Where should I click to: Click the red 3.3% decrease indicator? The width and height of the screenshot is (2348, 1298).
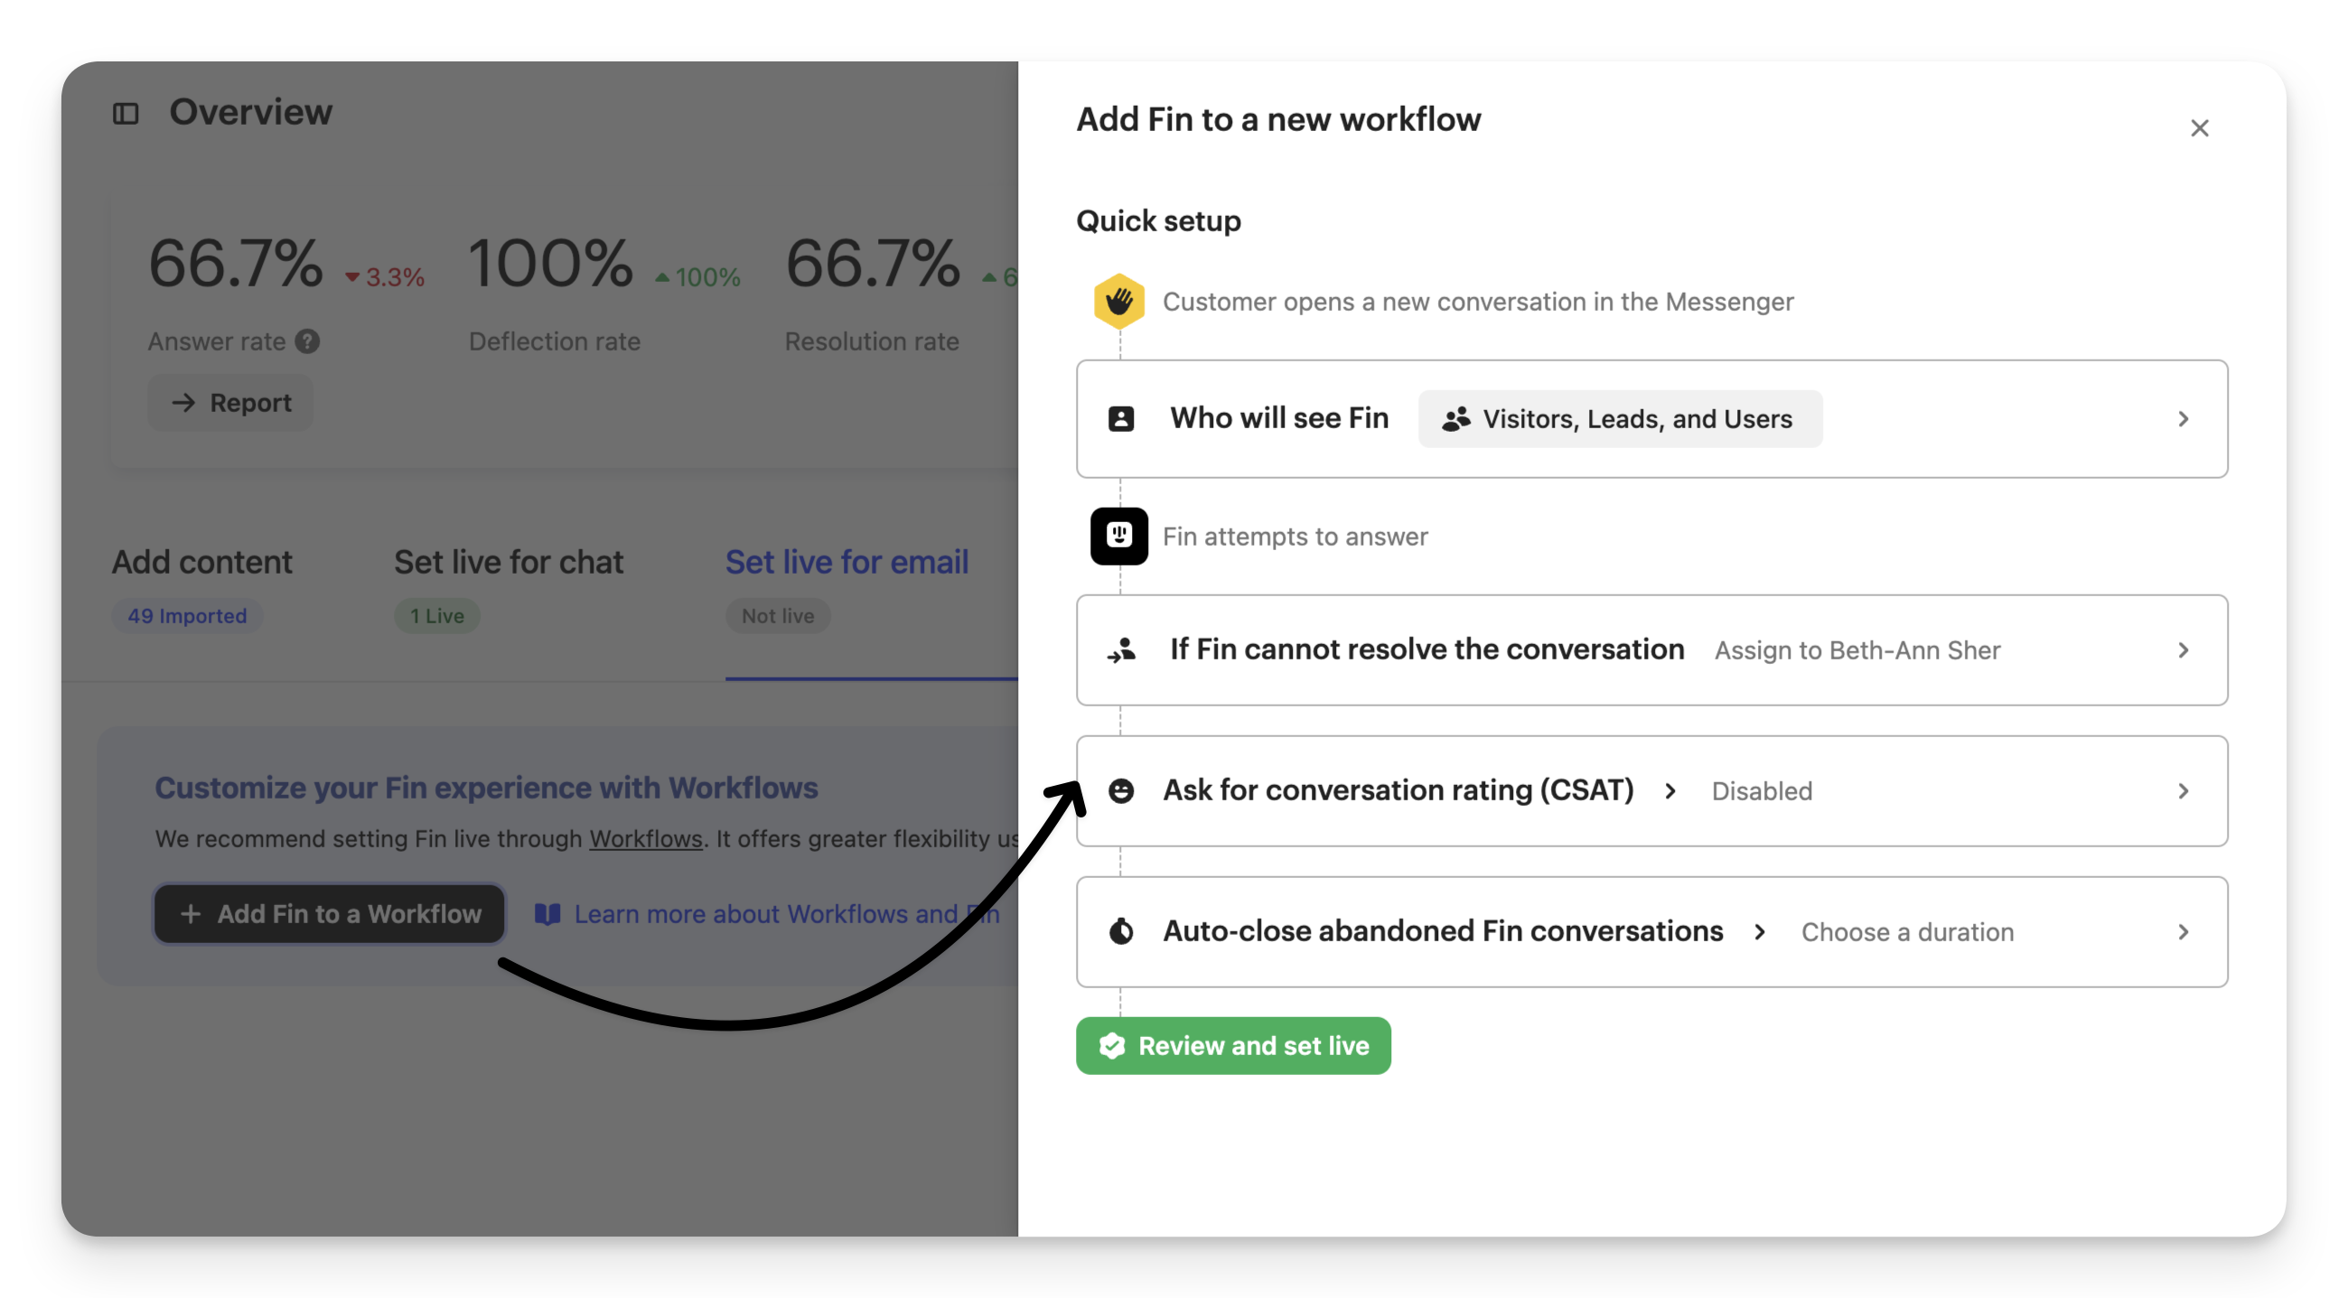click(384, 276)
